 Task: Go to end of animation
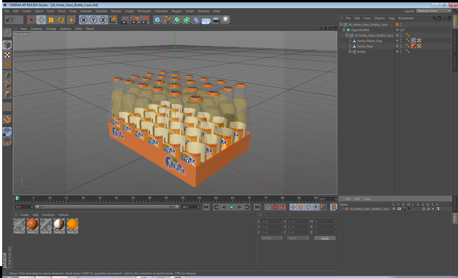(257, 207)
